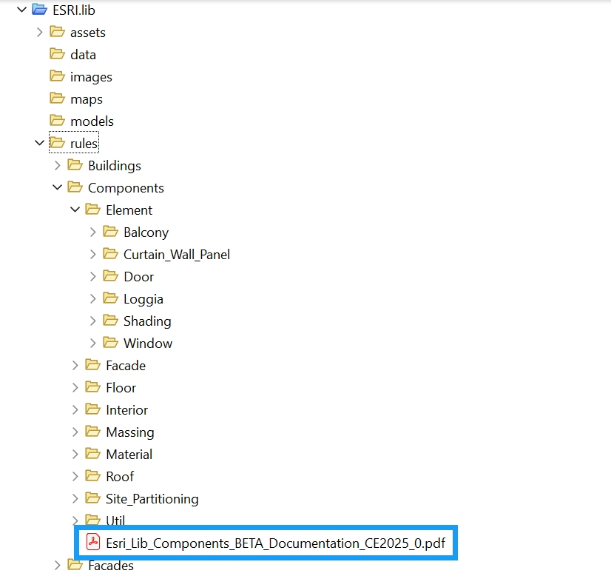This screenshot has width=611, height=576.
Task: Click the Balcony folder icon
Action: click(x=111, y=232)
